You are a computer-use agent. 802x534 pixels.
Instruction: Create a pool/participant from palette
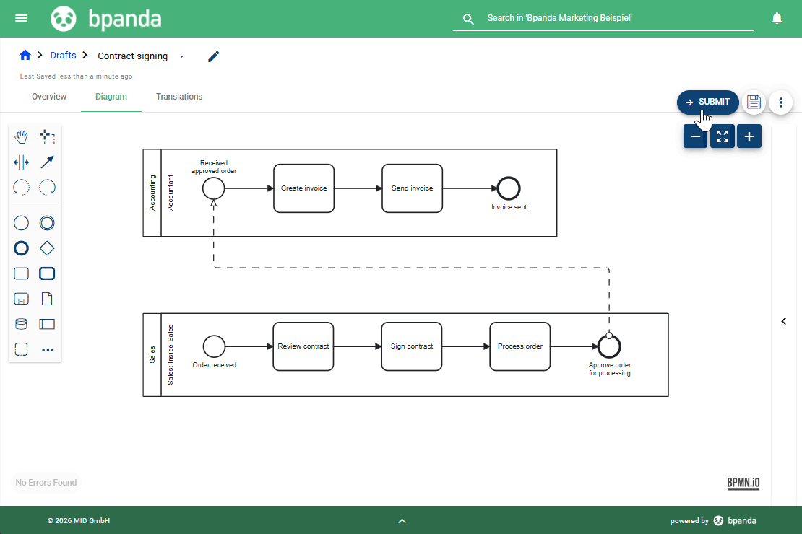coord(47,324)
